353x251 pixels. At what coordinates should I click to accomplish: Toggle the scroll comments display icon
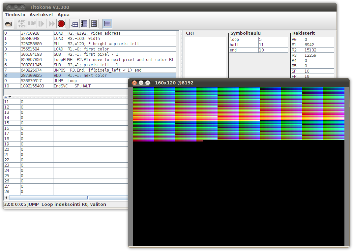click(x=84, y=24)
